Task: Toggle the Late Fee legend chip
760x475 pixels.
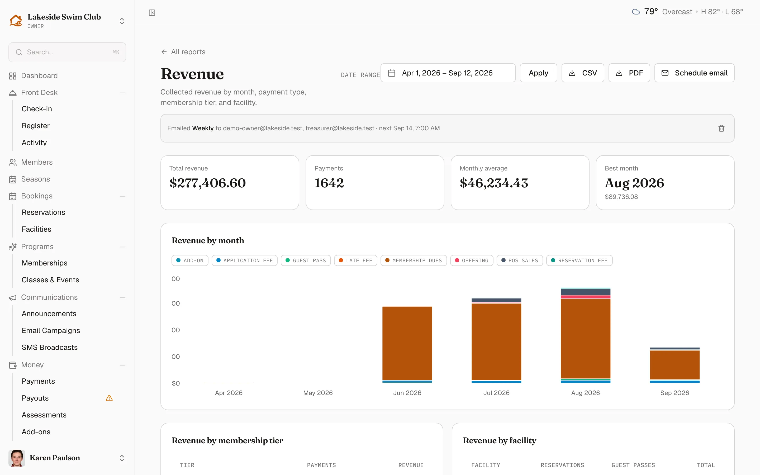Action: pyautogui.click(x=355, y=260)
